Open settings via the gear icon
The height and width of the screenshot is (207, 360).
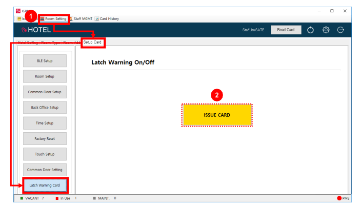pos(326,30)
